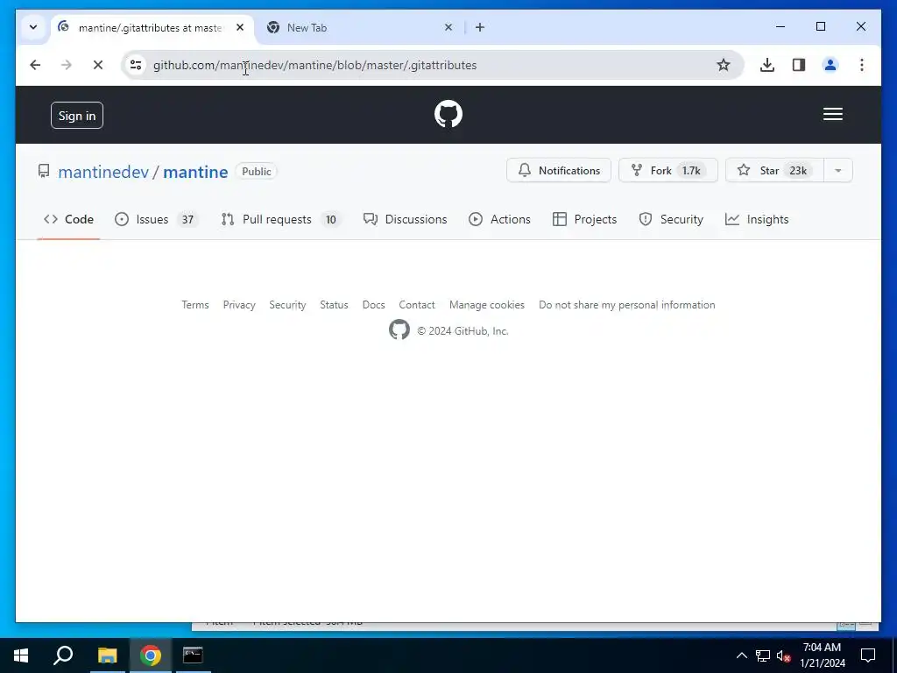Open Chrome three-dot menu
This screenshot has height=673, width=897.
(862, 65)
